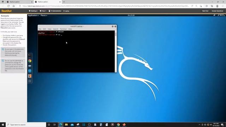Open the Applications menu in Kali panel
The height and width of the screenshot is (127, 226).
tap(33, 16)
